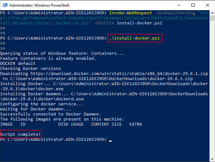Click the '-OutFile' parameter text
The height and width of the screenshot is (162, 215).
(104, 23)
